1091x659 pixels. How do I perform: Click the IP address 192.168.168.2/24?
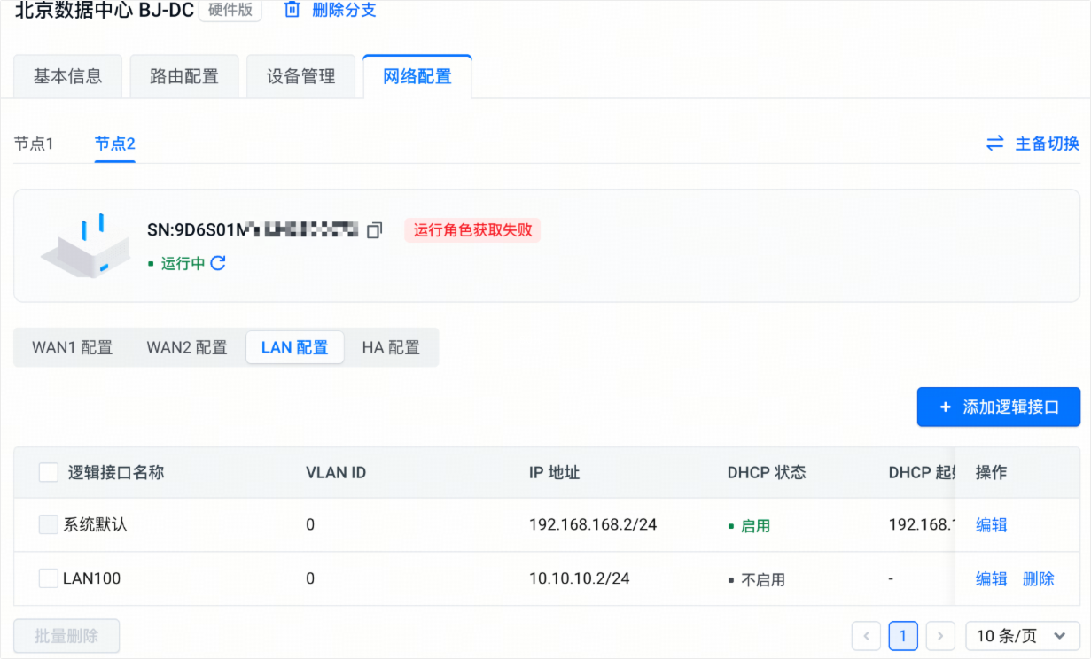click(x=593, y=524)
